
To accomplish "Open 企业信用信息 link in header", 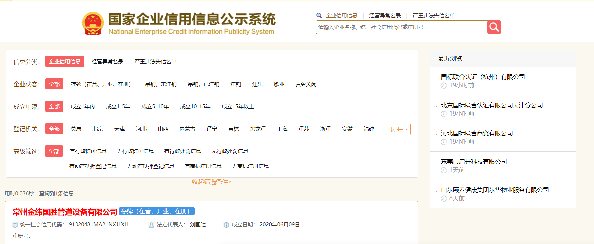I will point(341,15).
